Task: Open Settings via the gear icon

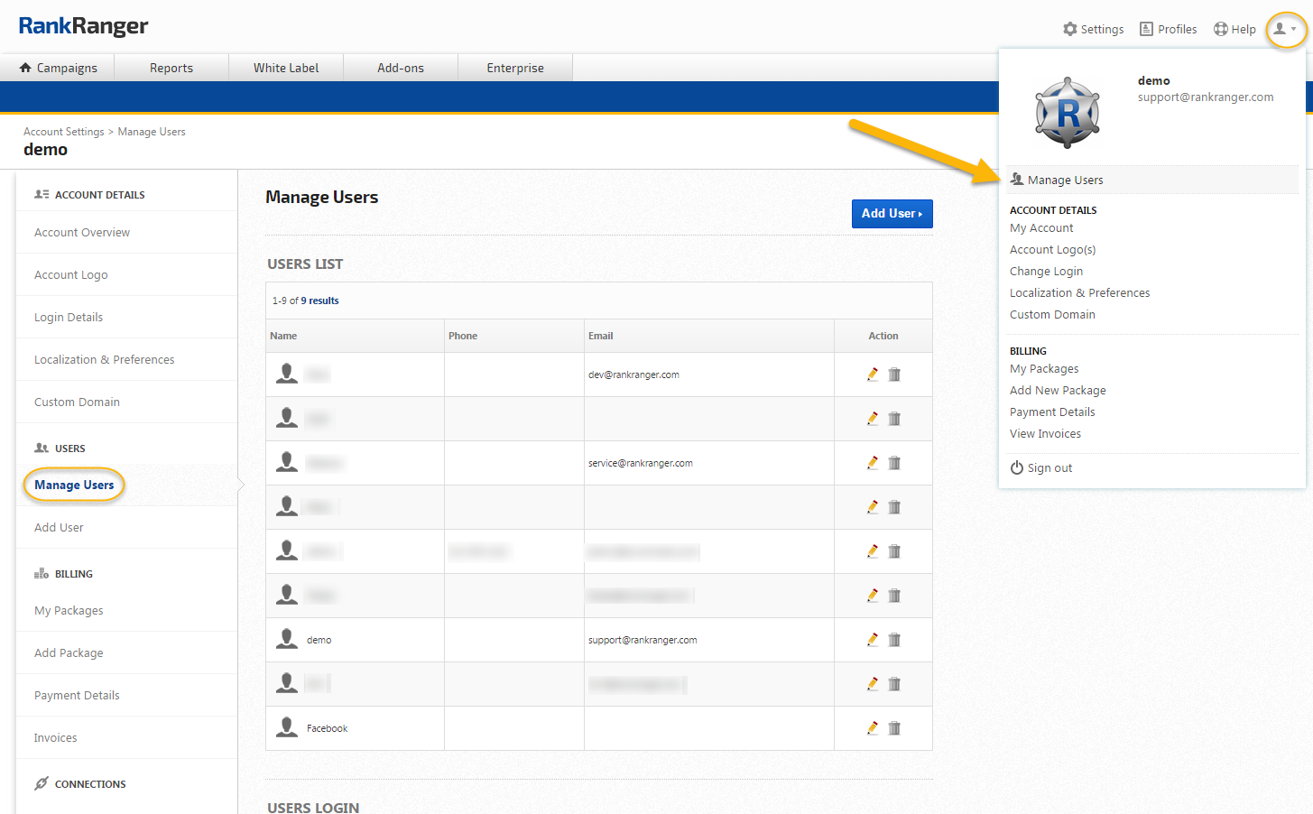Action: [1093, 29]
